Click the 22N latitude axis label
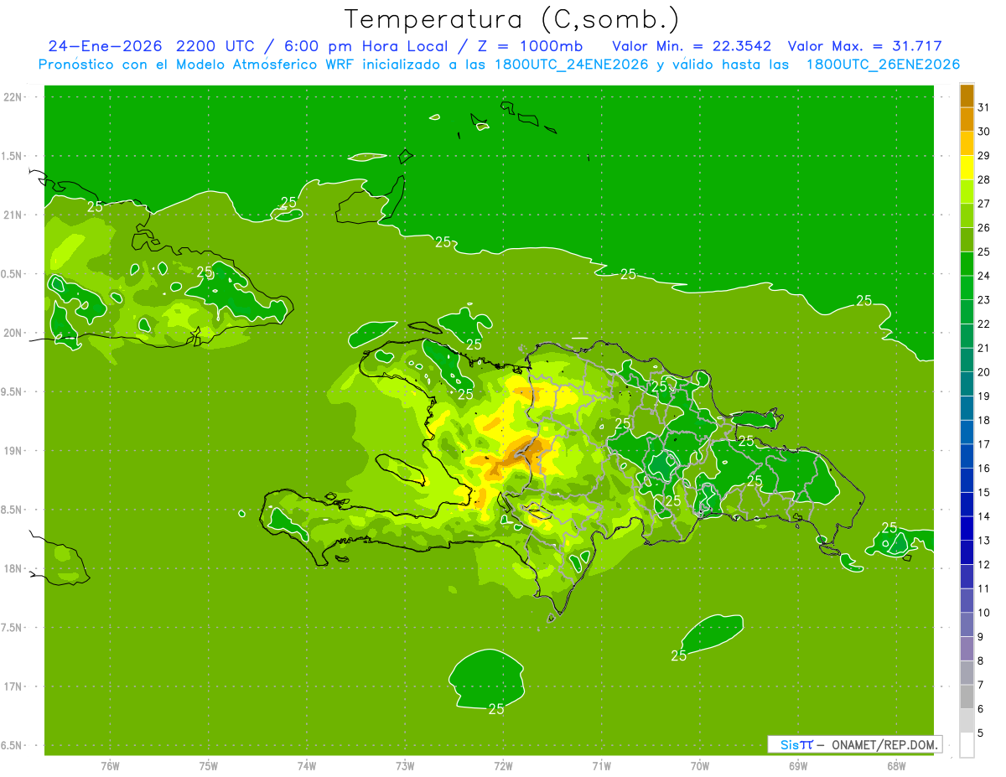This screenshot has height=777, width=1006. 14,97
